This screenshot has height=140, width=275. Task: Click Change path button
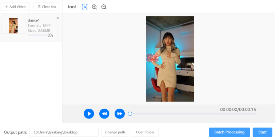115,132
